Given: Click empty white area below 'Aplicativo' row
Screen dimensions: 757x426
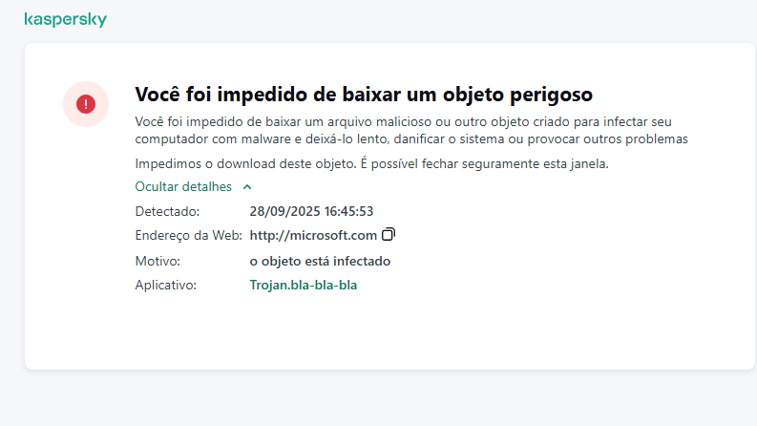Looking at the screenshot, I should click(382, 330).
